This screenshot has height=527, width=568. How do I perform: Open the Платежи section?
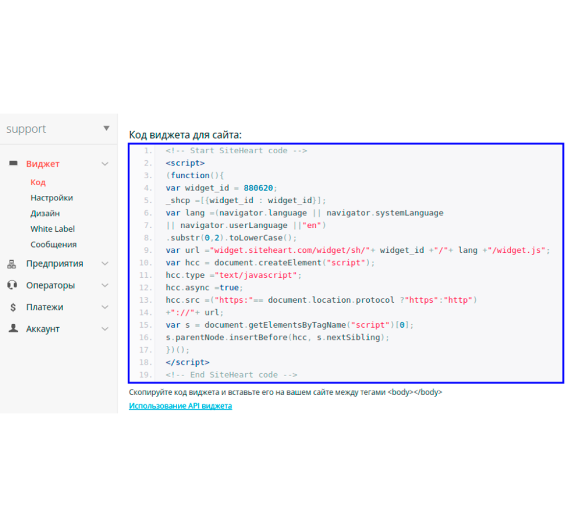(45, 307)
